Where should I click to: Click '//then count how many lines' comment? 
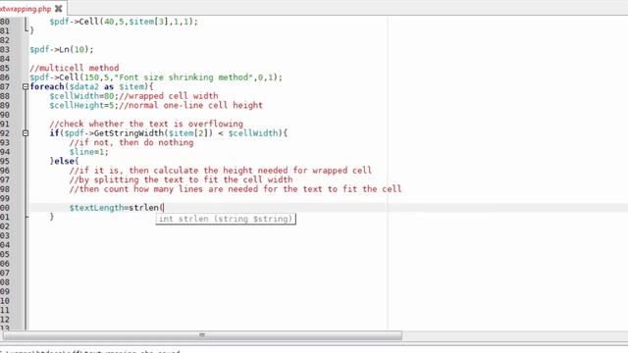tap(235, 189)
